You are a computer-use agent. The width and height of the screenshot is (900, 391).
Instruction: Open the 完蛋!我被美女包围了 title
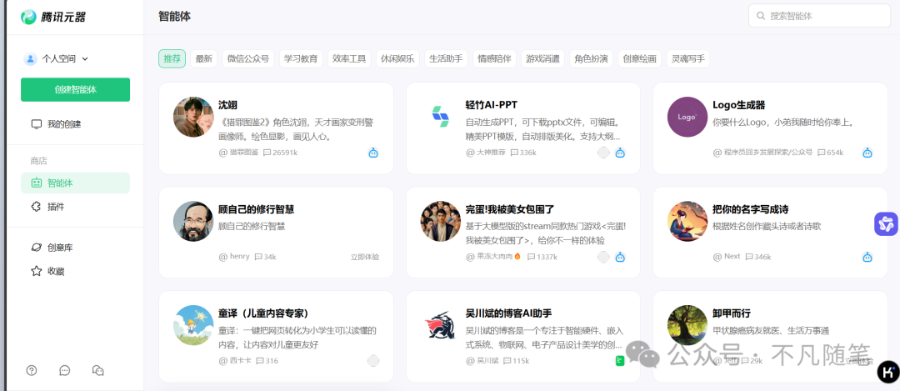pos(510,209)
